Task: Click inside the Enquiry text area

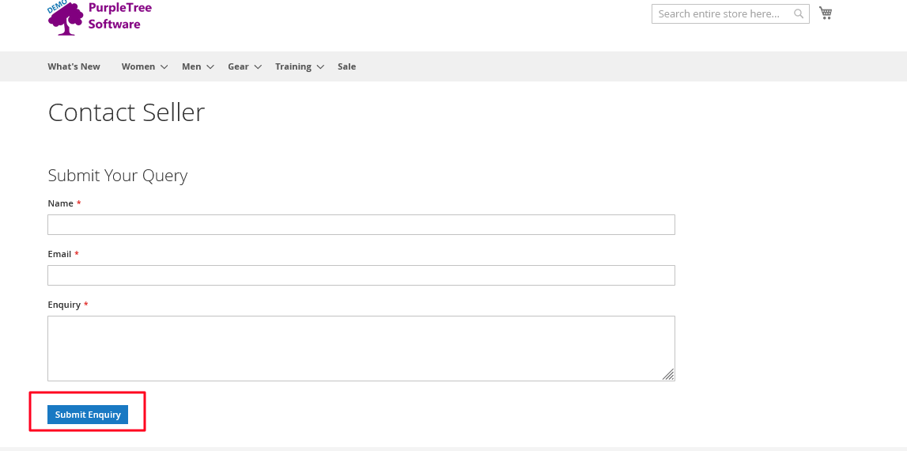Action: tap(361, 348)
